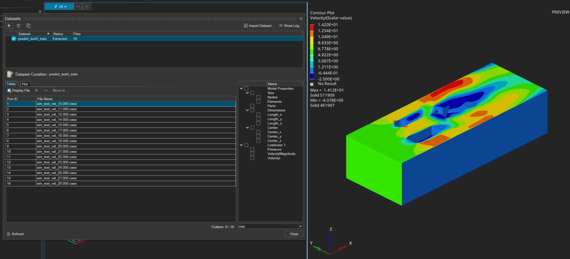
Task: Click the Dataset Curation database icon
Action: point(10,74)
